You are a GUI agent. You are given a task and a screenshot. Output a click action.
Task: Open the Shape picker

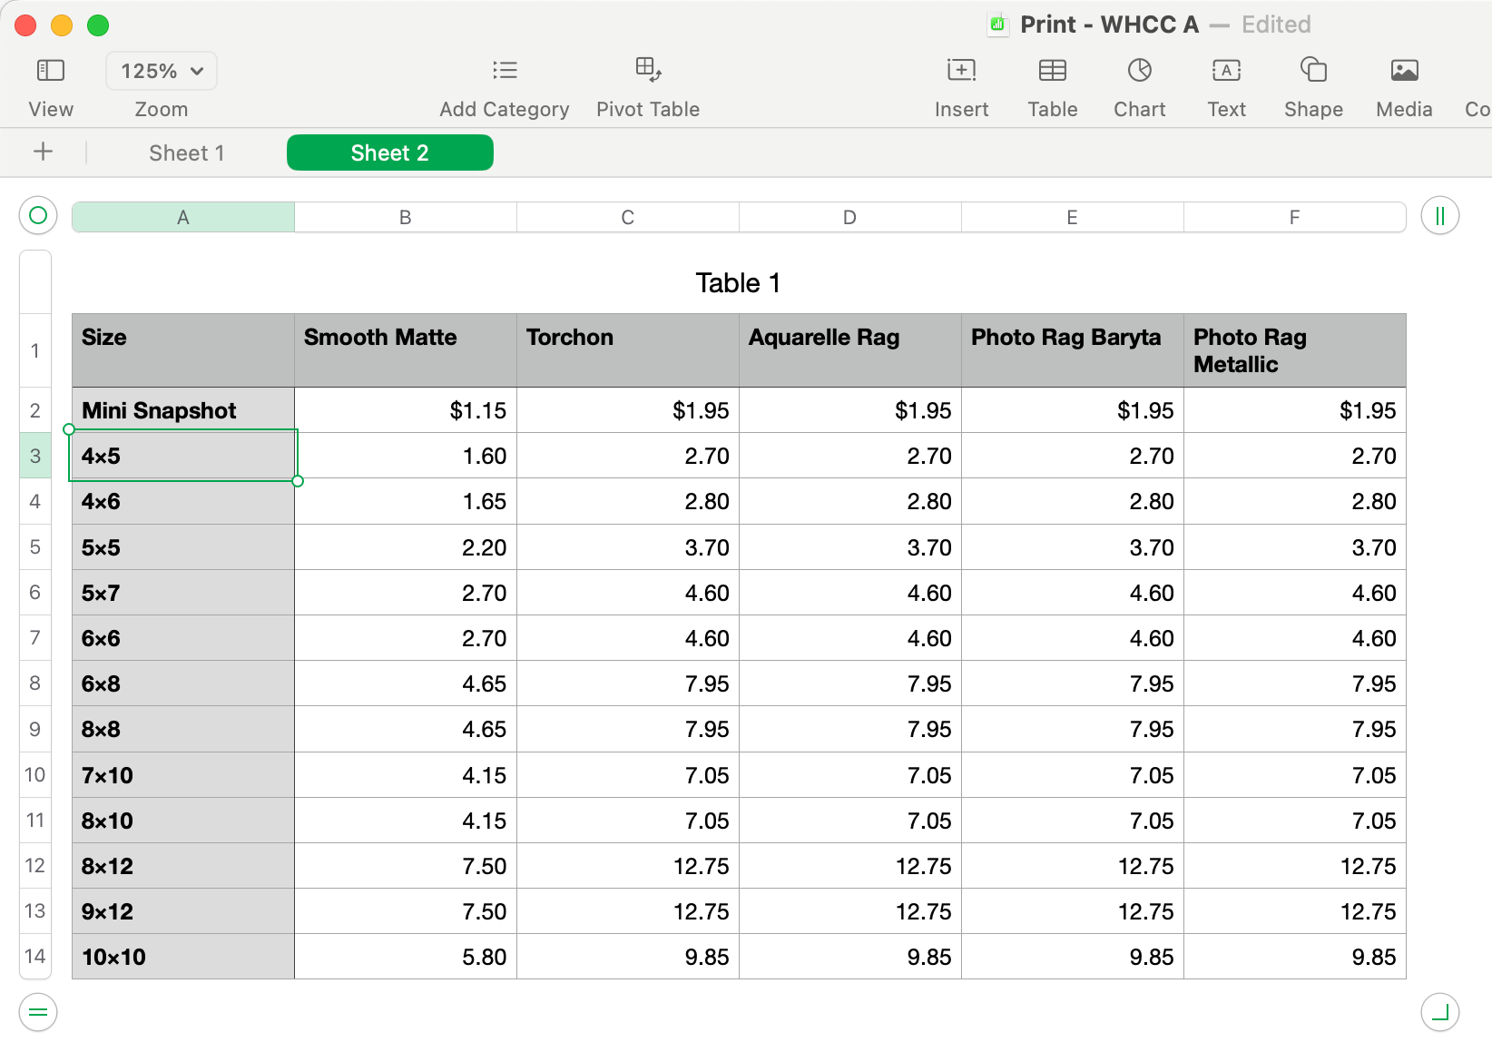pyautogui.click(x=1313, y=71)
